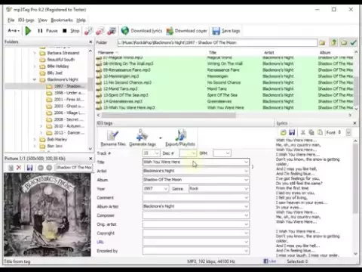This screenshot has width=362, height=272.
Task: Select the 1998 - Under a... album folder
Action: (69, 93)
